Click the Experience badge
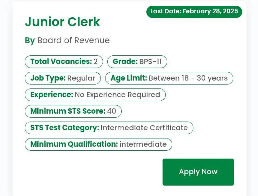 (95, 95)
